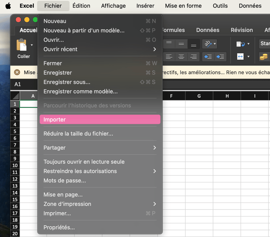Open the Coller dropdown arrow
This screenshot has width=270, height=237.
click(x=32, y=45)
